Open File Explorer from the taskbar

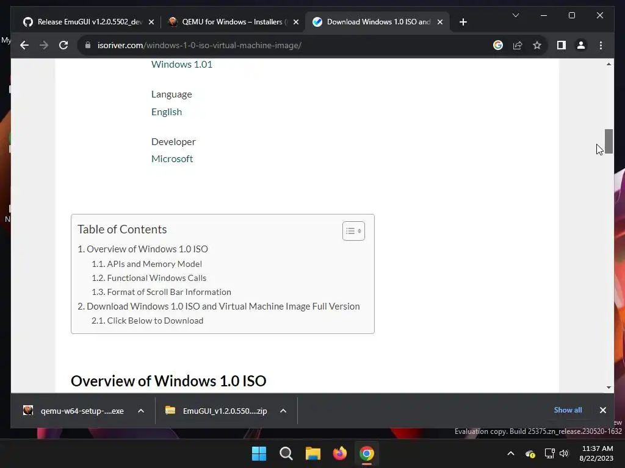tap(313, 453)
